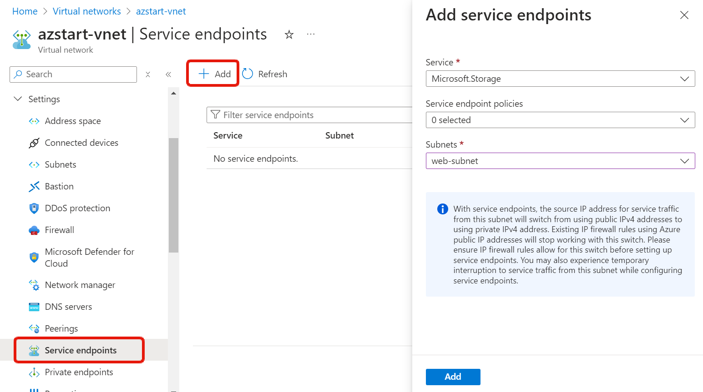Click the Firewall cloud icon
Image resolution: width=703 pixels, height=392 pixels.
point(34,230)
